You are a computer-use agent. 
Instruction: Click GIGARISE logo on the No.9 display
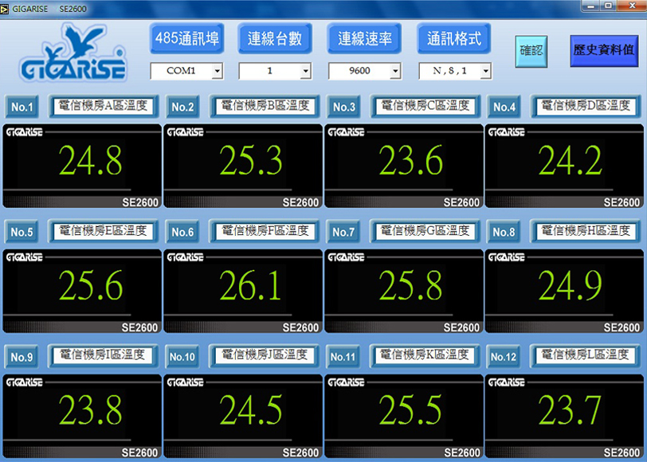click(x=25, y=382)
